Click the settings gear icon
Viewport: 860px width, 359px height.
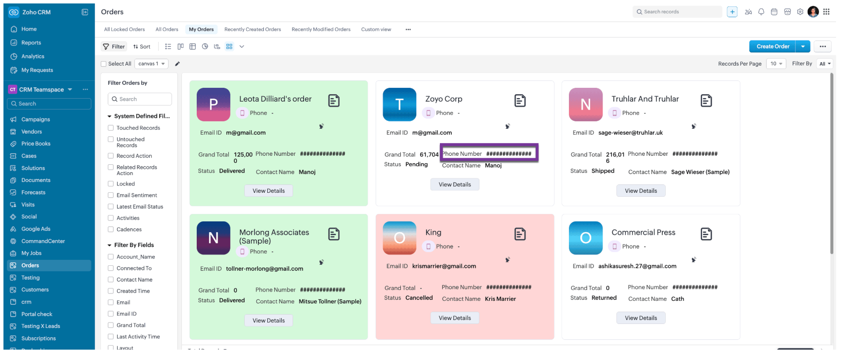(800, 12)
